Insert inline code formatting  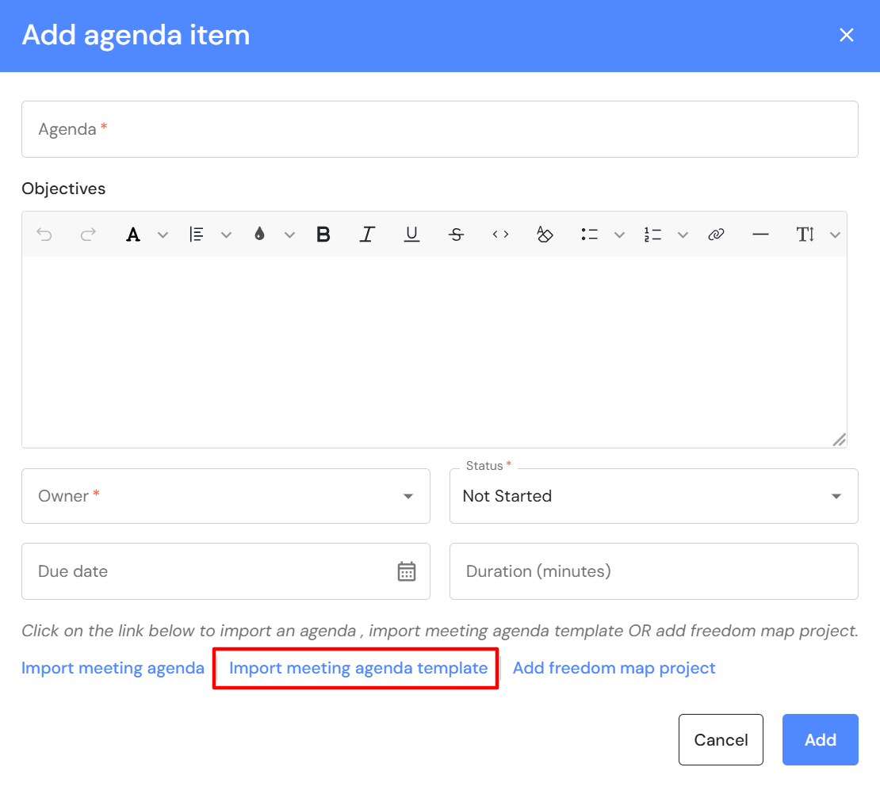point(500,235)
